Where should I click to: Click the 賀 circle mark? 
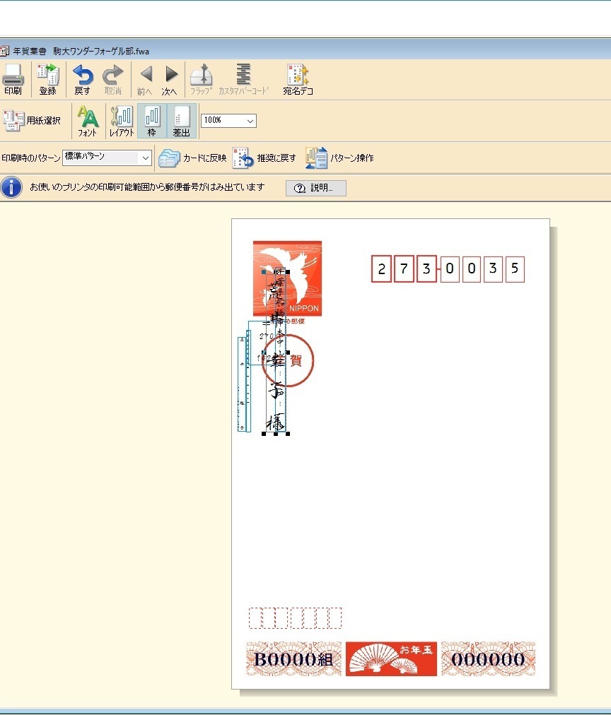pyautogui.click(x=288, y=361)
